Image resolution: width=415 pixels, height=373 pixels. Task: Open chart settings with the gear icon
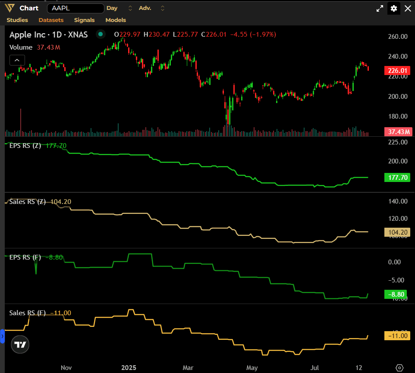[394, 9]
